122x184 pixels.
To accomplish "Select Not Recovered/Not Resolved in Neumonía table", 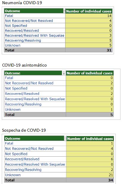I will pos(29,21).
